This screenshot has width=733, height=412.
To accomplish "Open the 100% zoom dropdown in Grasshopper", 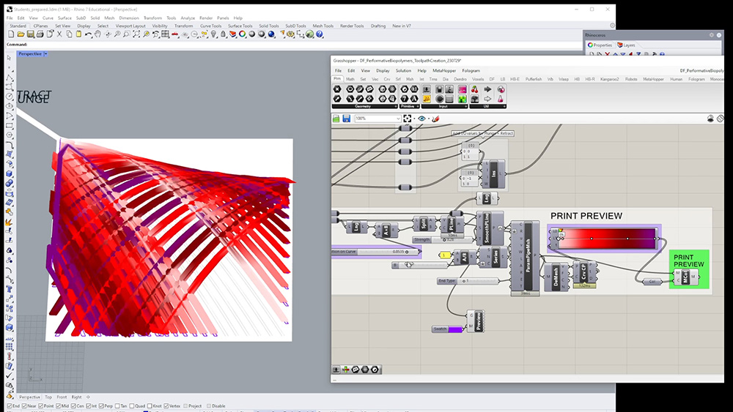I will pyautogui.click(x=398, y=119).
